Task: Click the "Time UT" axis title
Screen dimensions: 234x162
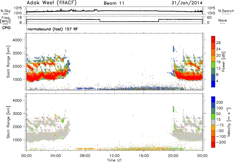Action: (114, 160)
